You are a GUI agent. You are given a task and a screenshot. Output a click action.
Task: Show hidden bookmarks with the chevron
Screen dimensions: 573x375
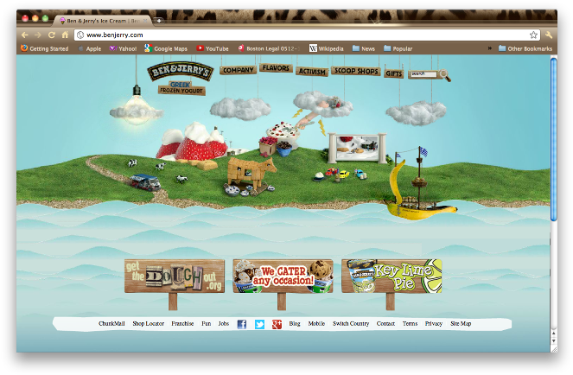[490, 48]
